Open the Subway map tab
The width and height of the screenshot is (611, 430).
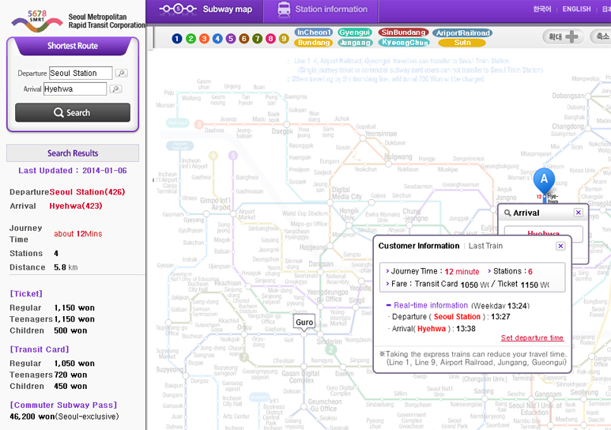click(206, 9)
